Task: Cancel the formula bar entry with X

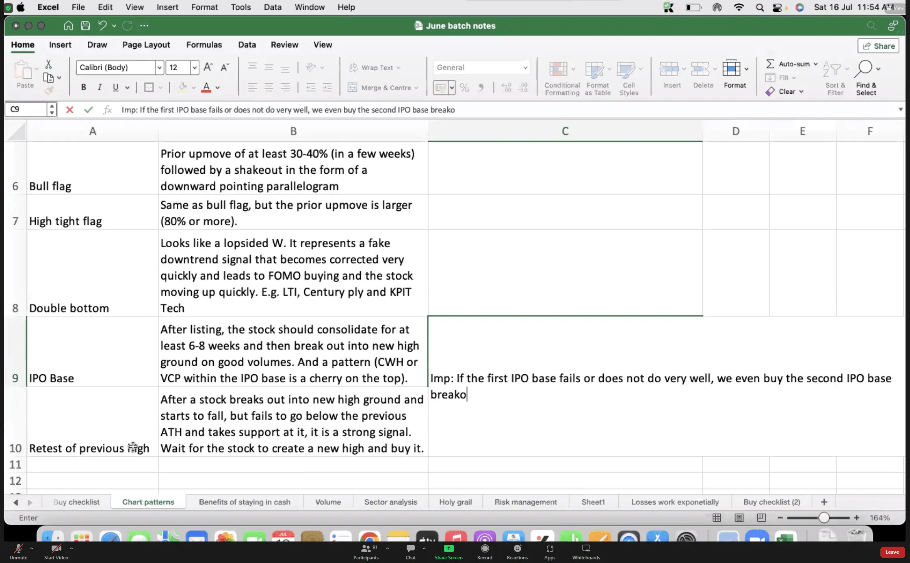Action: (69, 110)
